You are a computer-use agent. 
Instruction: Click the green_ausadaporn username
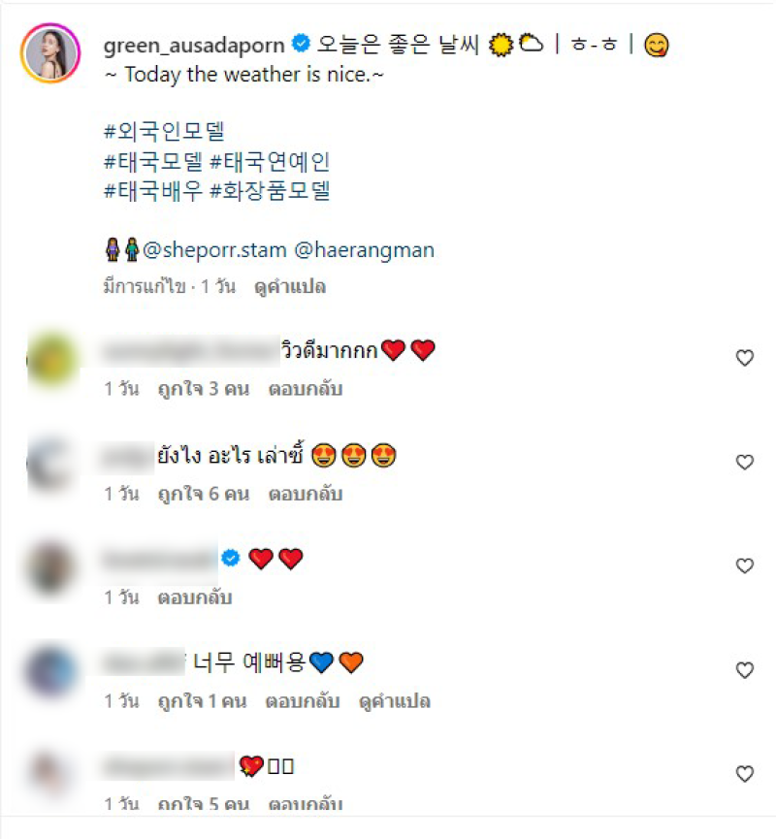tap(194, 46)
